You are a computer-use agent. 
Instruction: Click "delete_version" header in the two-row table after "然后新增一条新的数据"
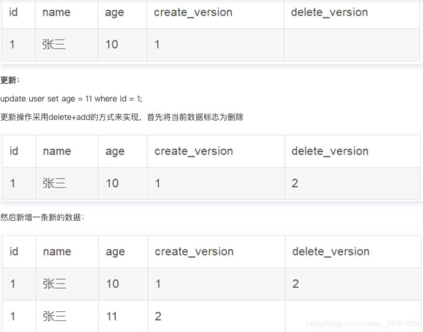click(x=331, y=252)
